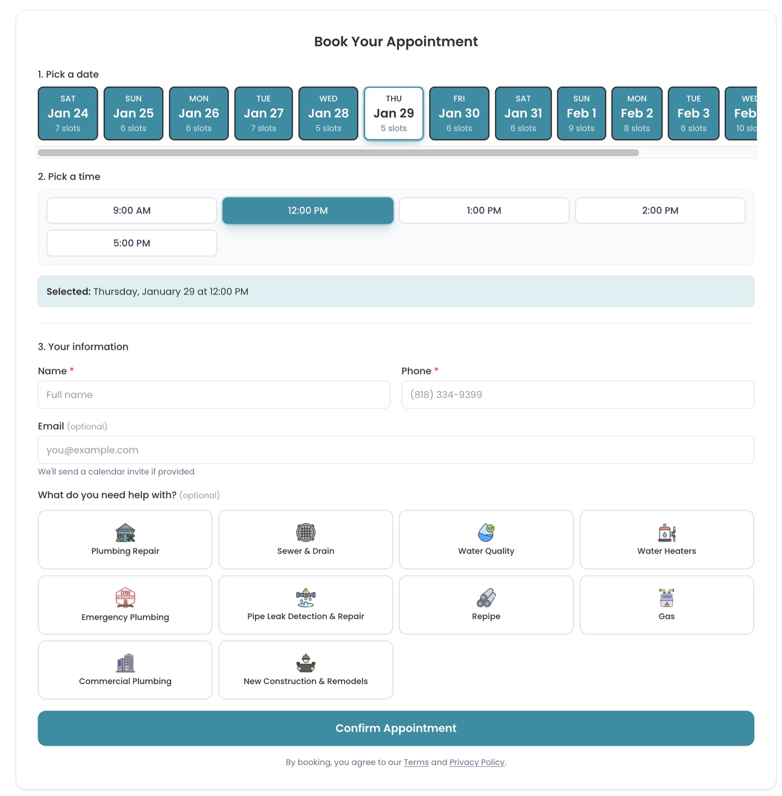The image size is (782, 796).
Task: Select Pipe Leak Detection & Repair icon
Action: click(x=306, y=598)
